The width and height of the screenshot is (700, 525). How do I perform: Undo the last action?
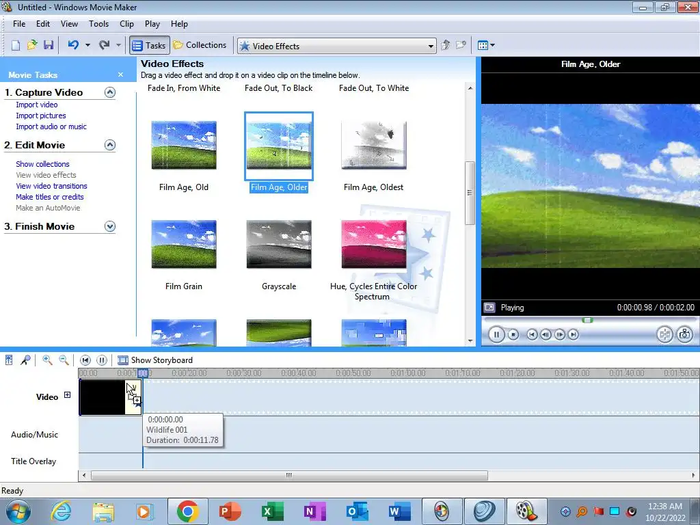pyautogui.click(x=74, y=45)
